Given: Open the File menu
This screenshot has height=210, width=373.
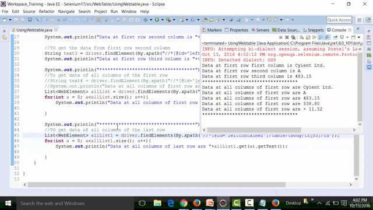Looking at the screenshot, I should pyautogui.click(x=5, y=12).
